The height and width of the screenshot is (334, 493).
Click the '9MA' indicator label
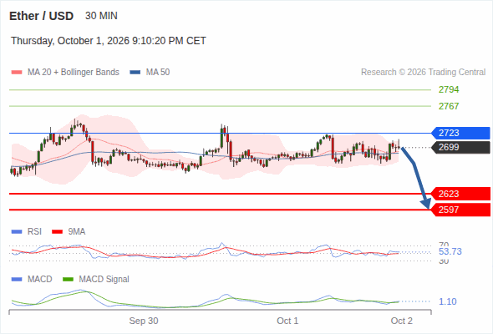(x=77, y=232)
